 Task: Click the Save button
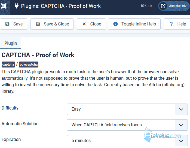pos(14,24)
